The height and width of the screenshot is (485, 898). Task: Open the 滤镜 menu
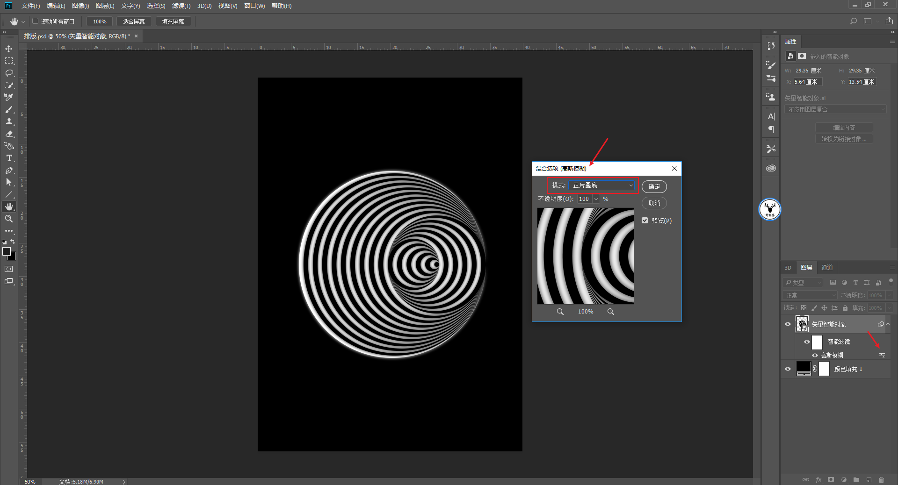click(181, 6)
